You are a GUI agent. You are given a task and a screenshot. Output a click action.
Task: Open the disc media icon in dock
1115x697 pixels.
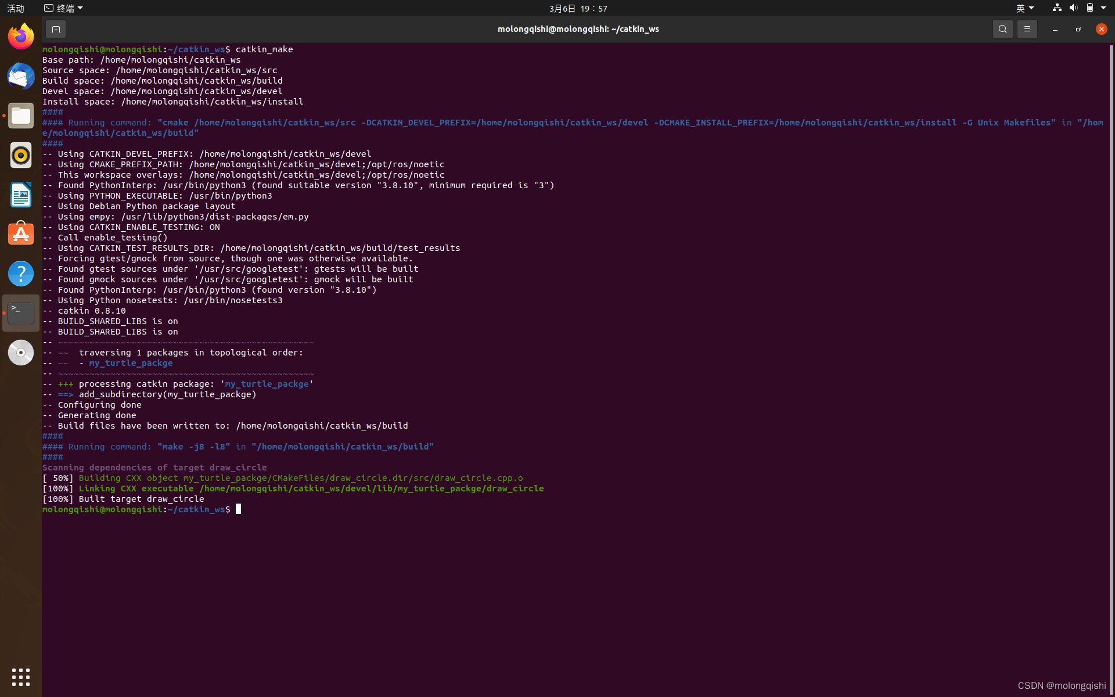tap(21, 353)
